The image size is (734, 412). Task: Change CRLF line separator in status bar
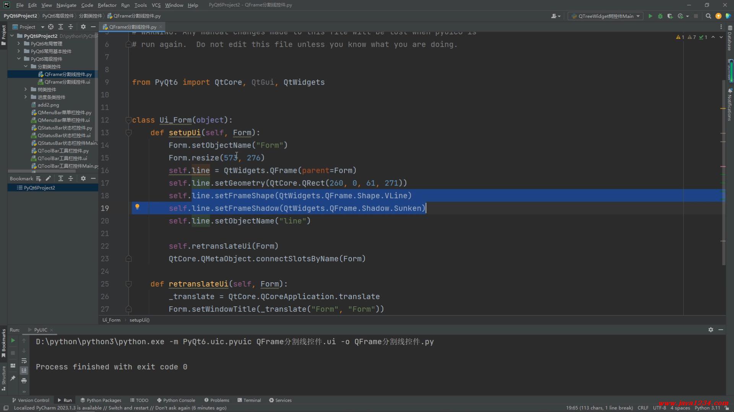[x=643, y=408]
